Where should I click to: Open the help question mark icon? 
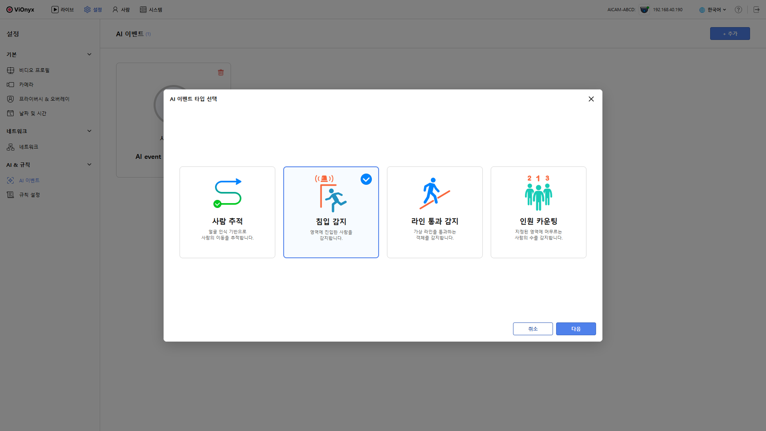point(738,10)
